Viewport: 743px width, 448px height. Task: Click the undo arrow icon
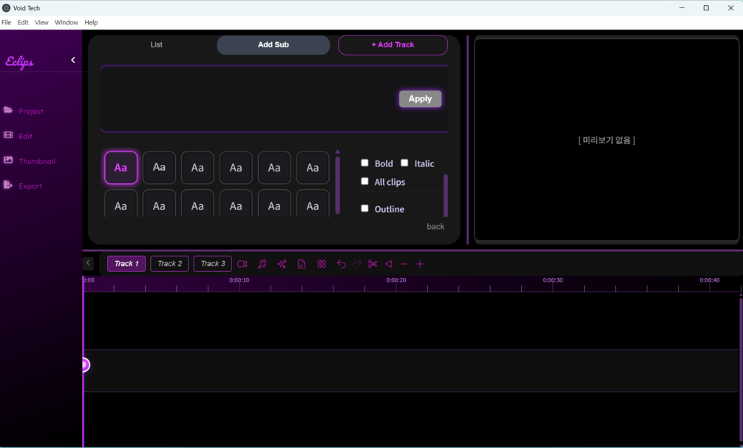point(341,264)
